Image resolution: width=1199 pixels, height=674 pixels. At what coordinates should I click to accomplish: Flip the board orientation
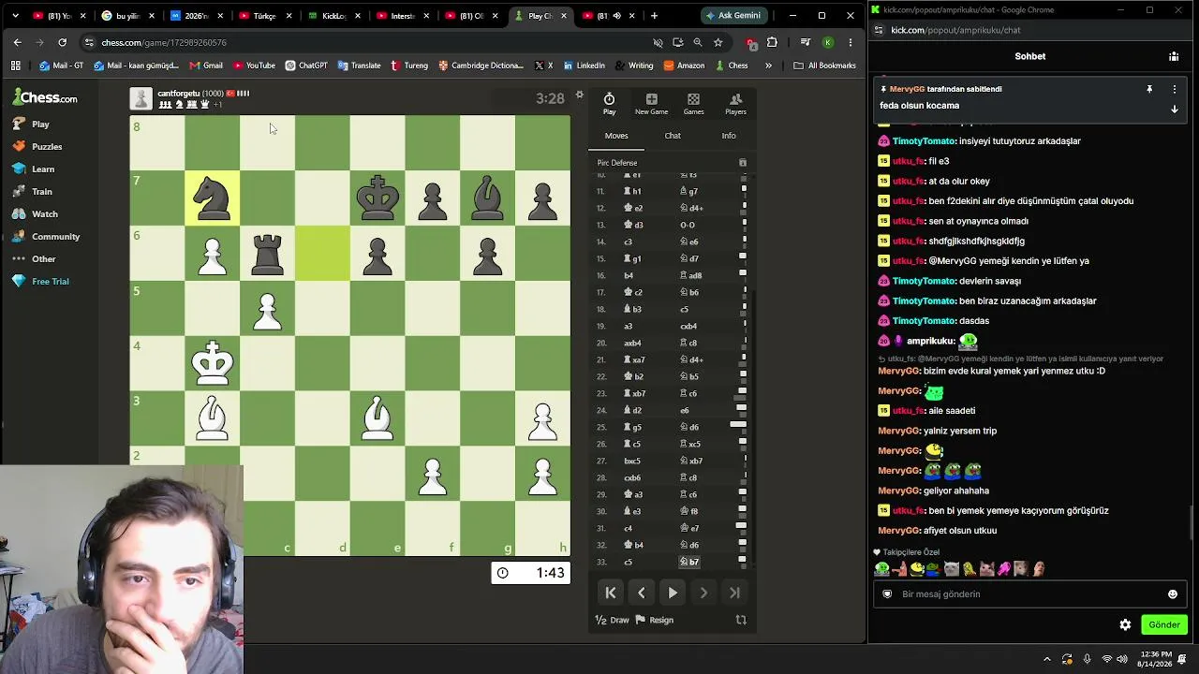click(741, 620)
